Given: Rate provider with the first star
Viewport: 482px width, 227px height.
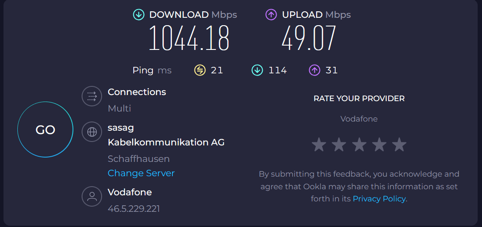Looking at the screenshot, I should (319, 145).
